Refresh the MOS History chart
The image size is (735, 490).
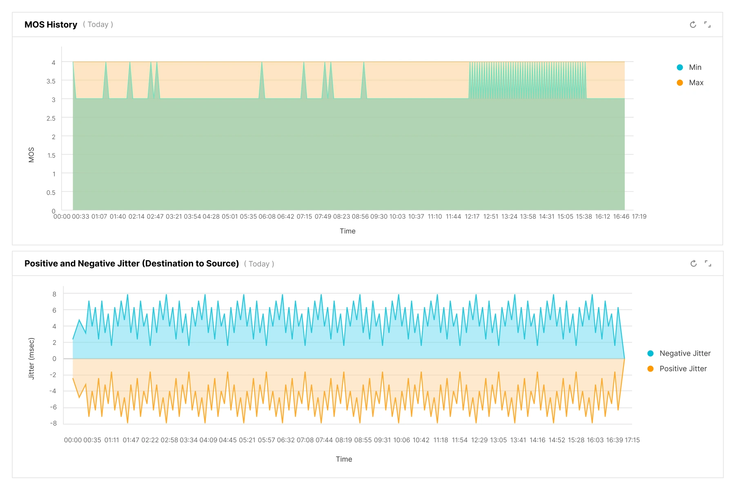pos(693,24)
